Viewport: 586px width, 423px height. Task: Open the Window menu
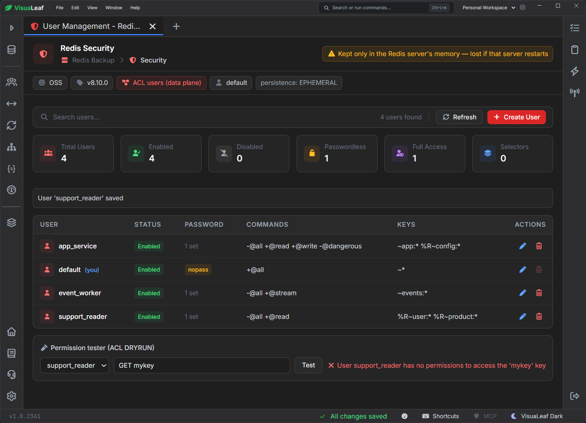coord(114,8)
